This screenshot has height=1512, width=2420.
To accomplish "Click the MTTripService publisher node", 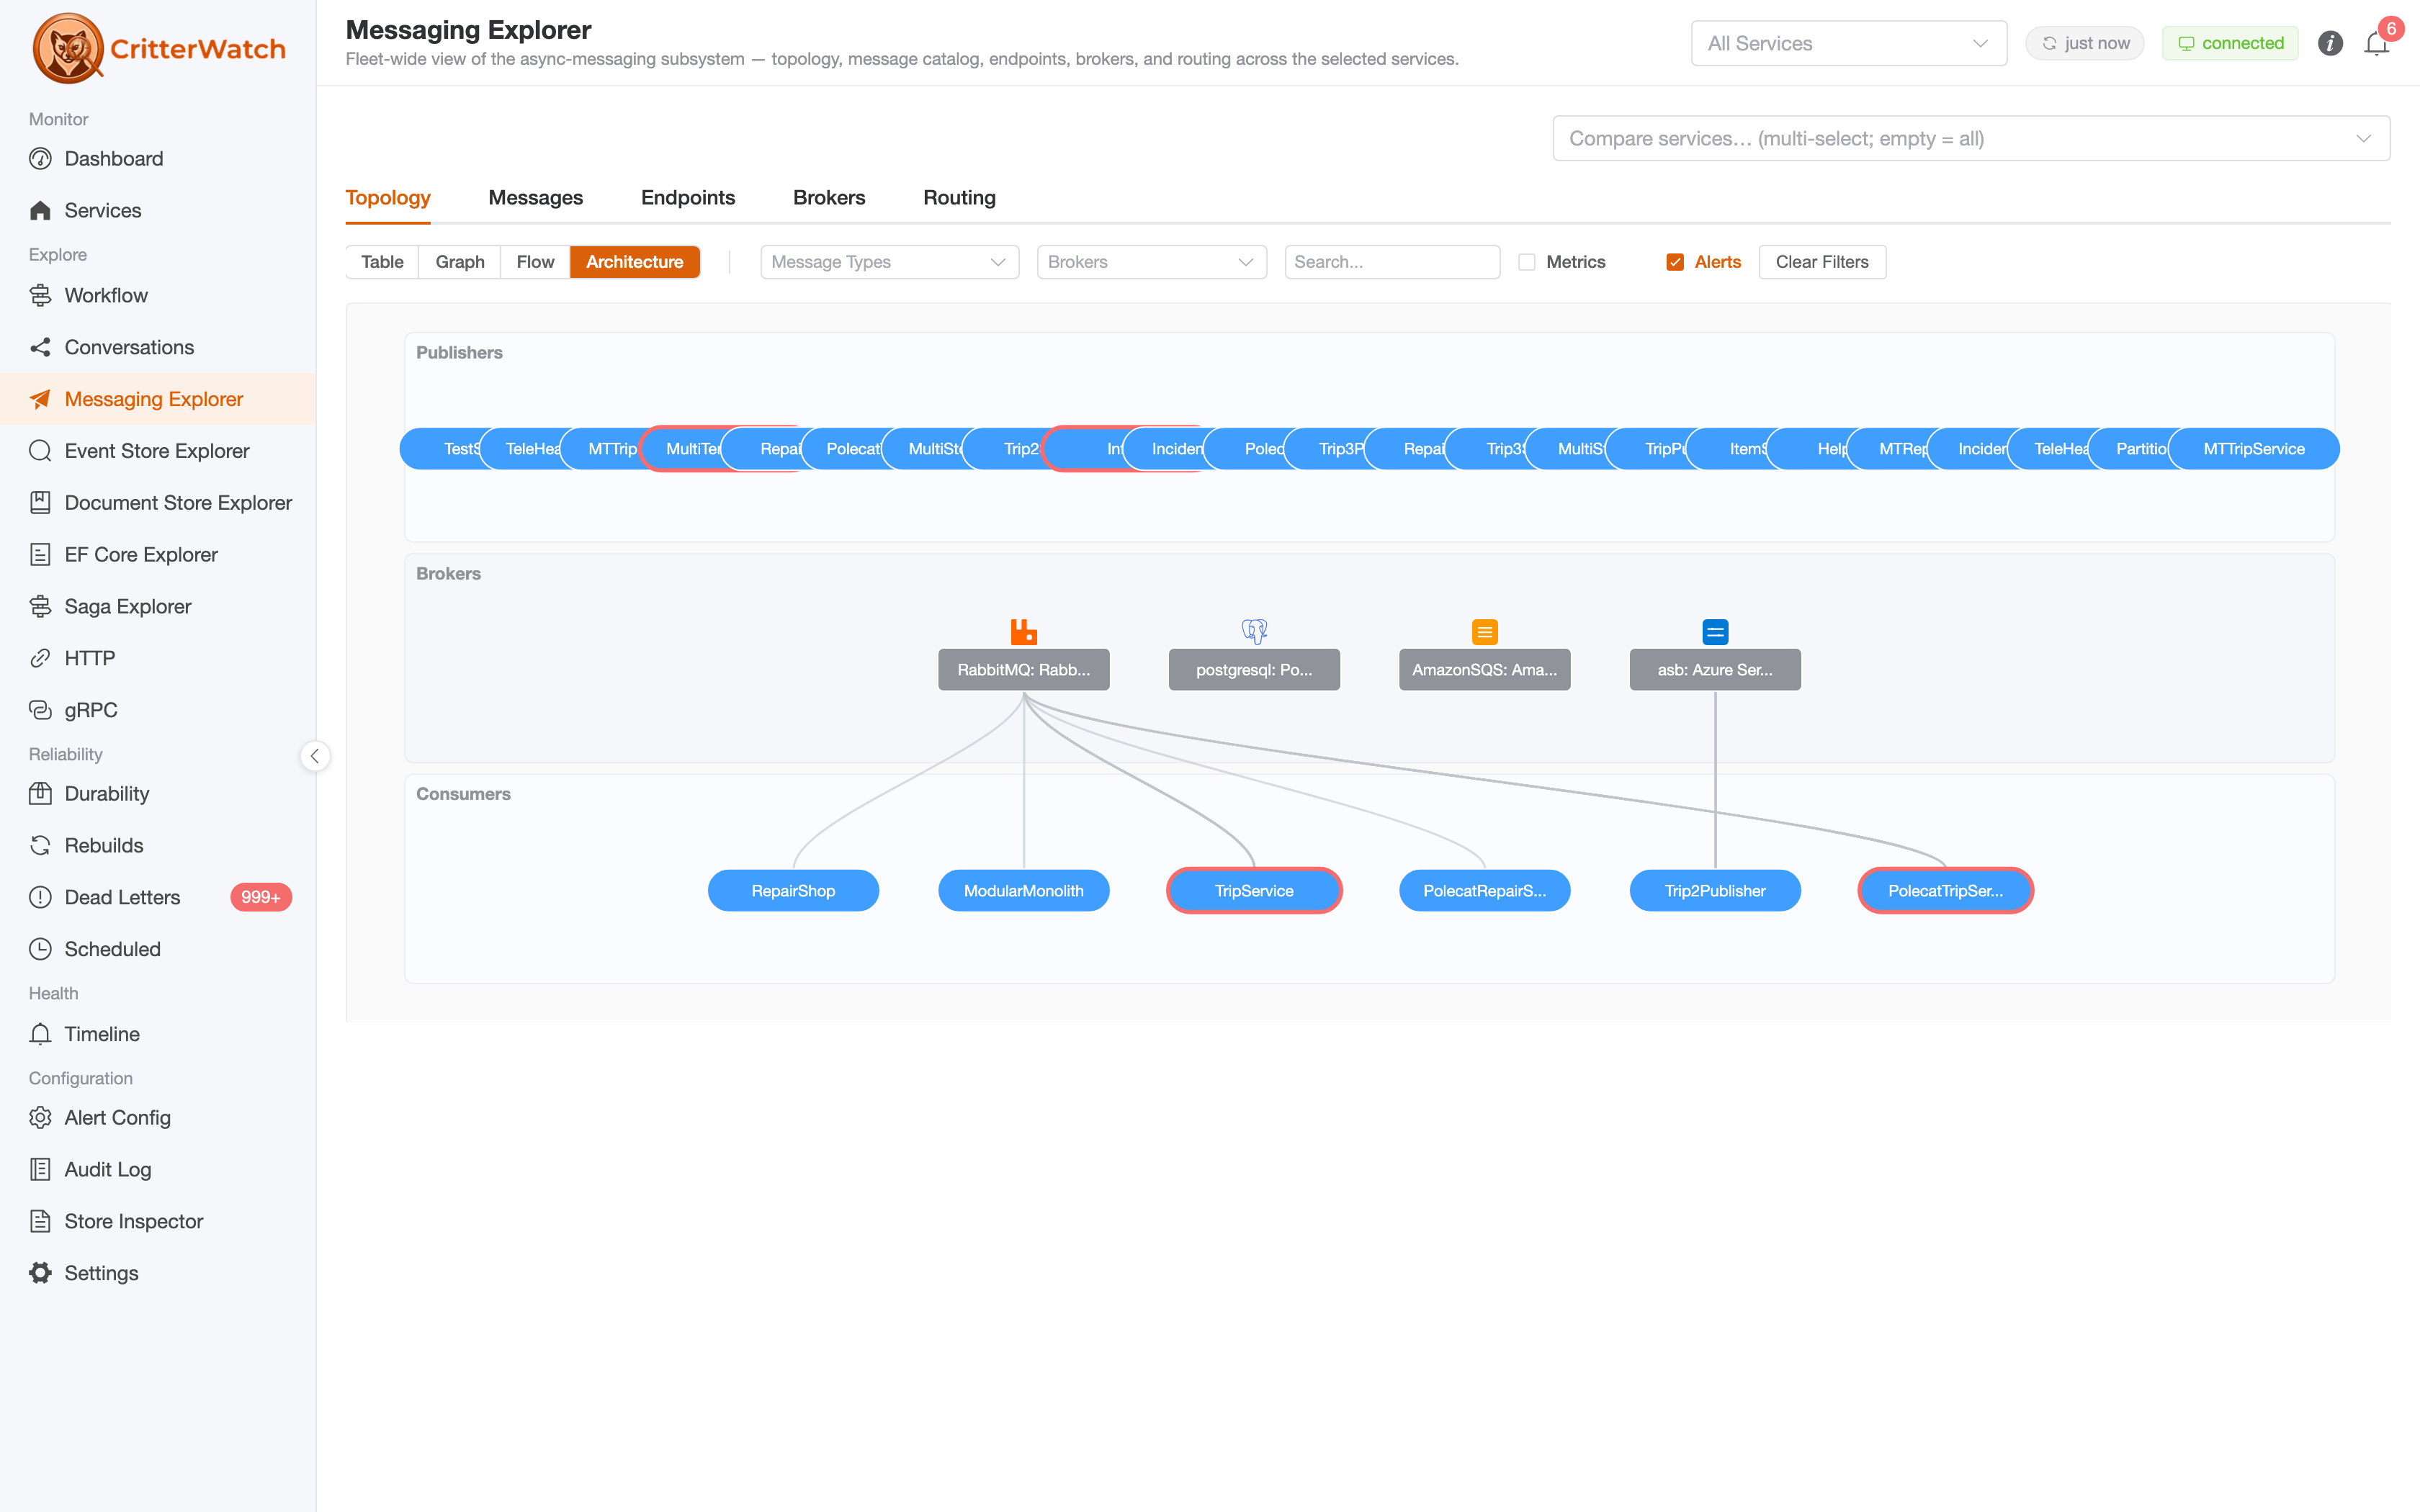I will 2254,449.
